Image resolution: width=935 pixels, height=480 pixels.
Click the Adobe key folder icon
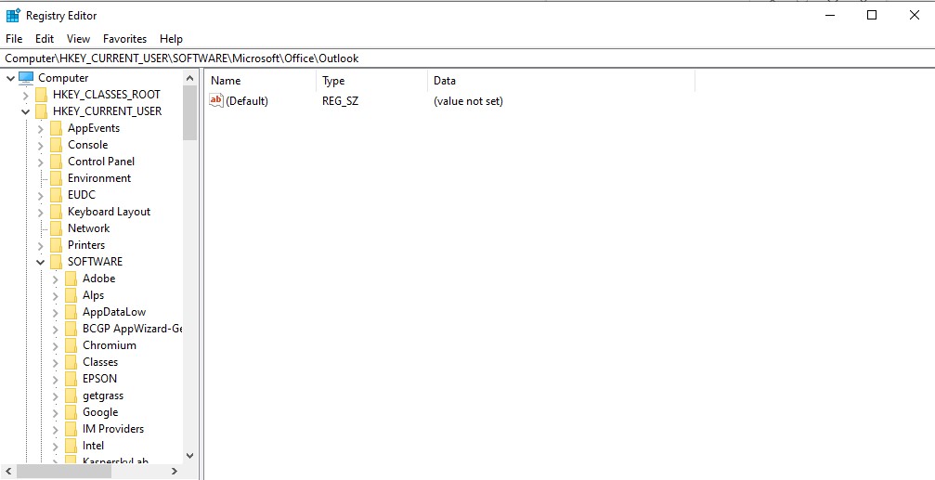click(x=71, y=279)
